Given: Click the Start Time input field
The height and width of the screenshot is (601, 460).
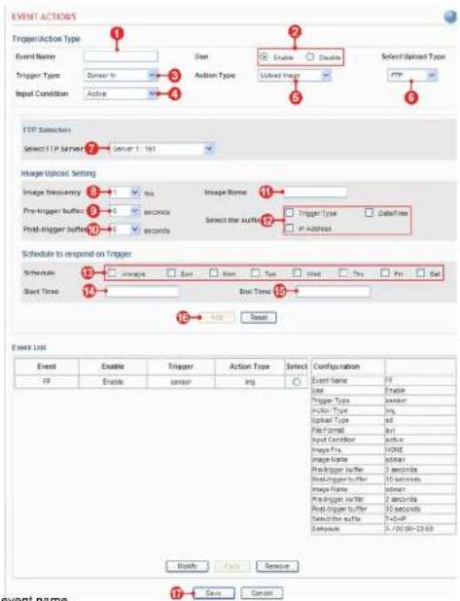Looking at the screenshot, I should click(142, 292).
